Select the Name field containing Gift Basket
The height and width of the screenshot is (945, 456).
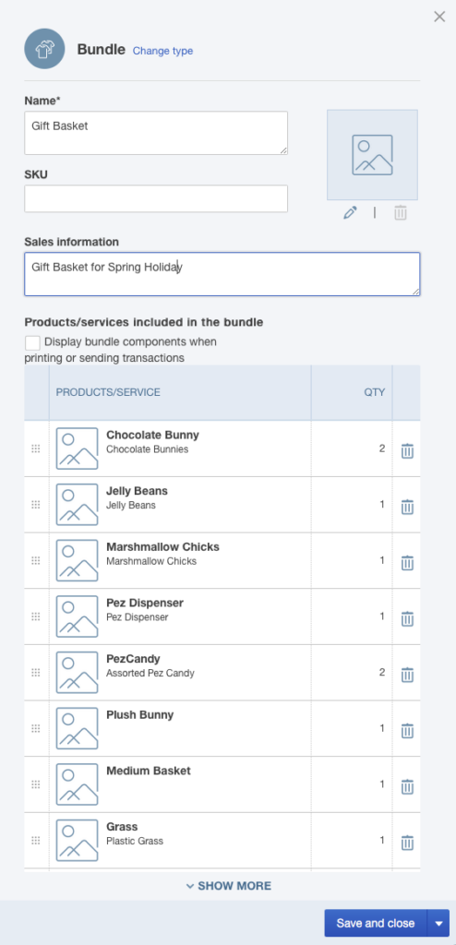(156, 133)
